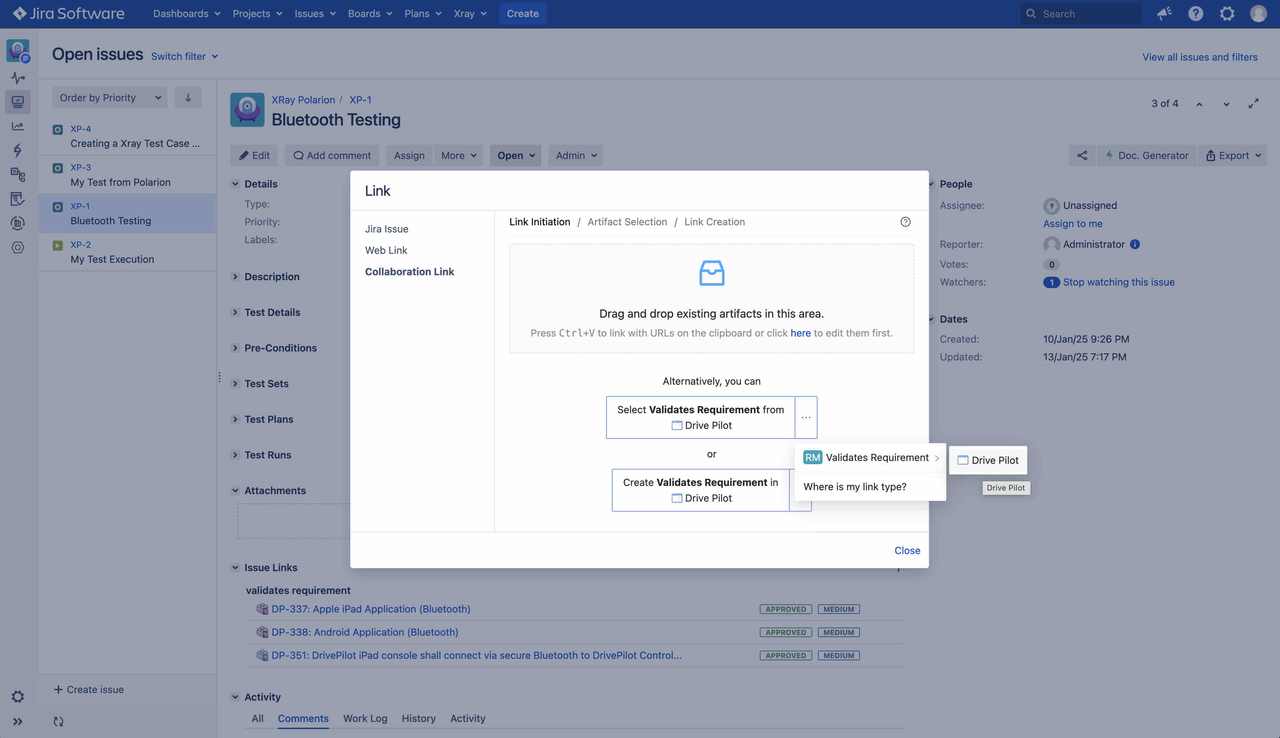This screenshot has width=1280, height=738.
Task: Open the help question mark icon in the header
Action: pyautogui.click(x=1195, y=14)
